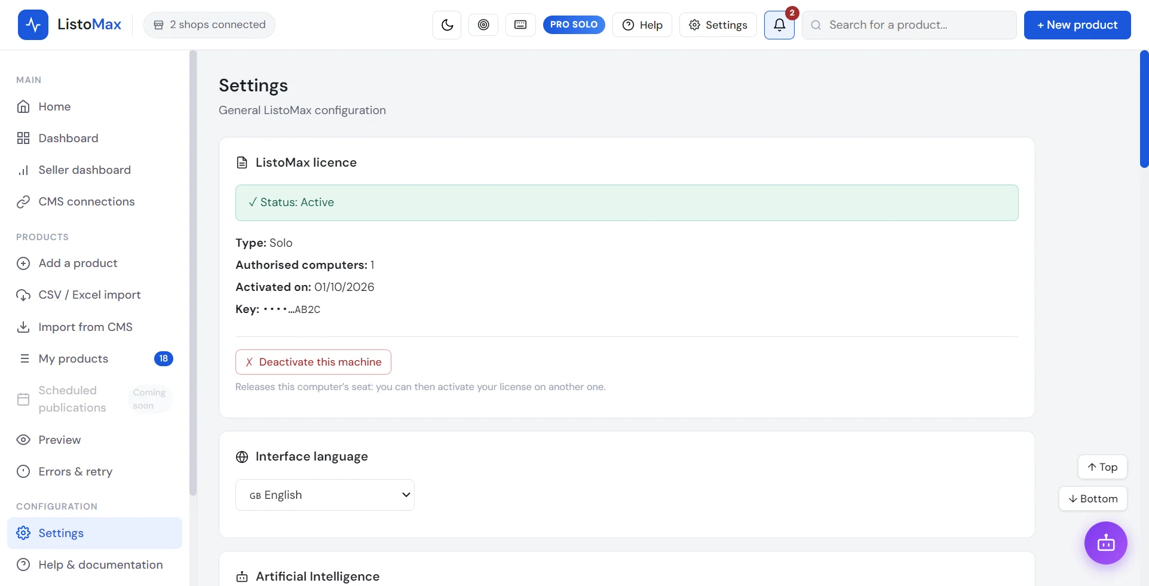This screenshot has height=586, width=1149.
Task: Click Activated on date 01/10/2026
Action: tap(344, 287)
